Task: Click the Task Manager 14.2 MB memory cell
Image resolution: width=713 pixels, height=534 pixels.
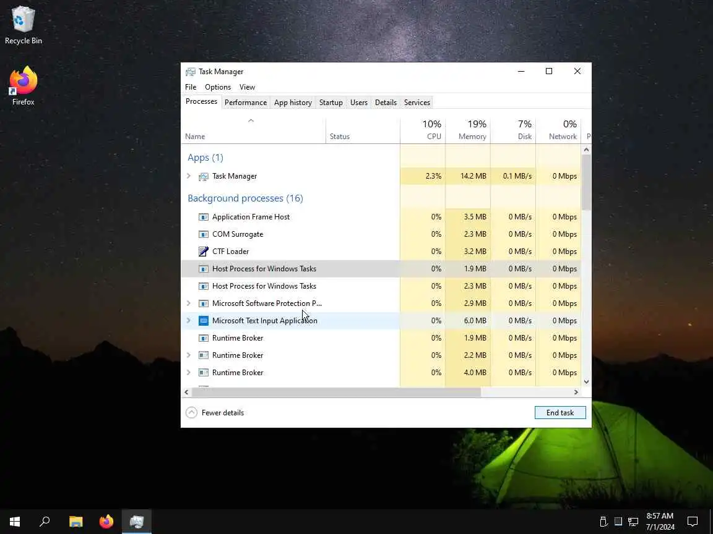Action: click(468, 176)
